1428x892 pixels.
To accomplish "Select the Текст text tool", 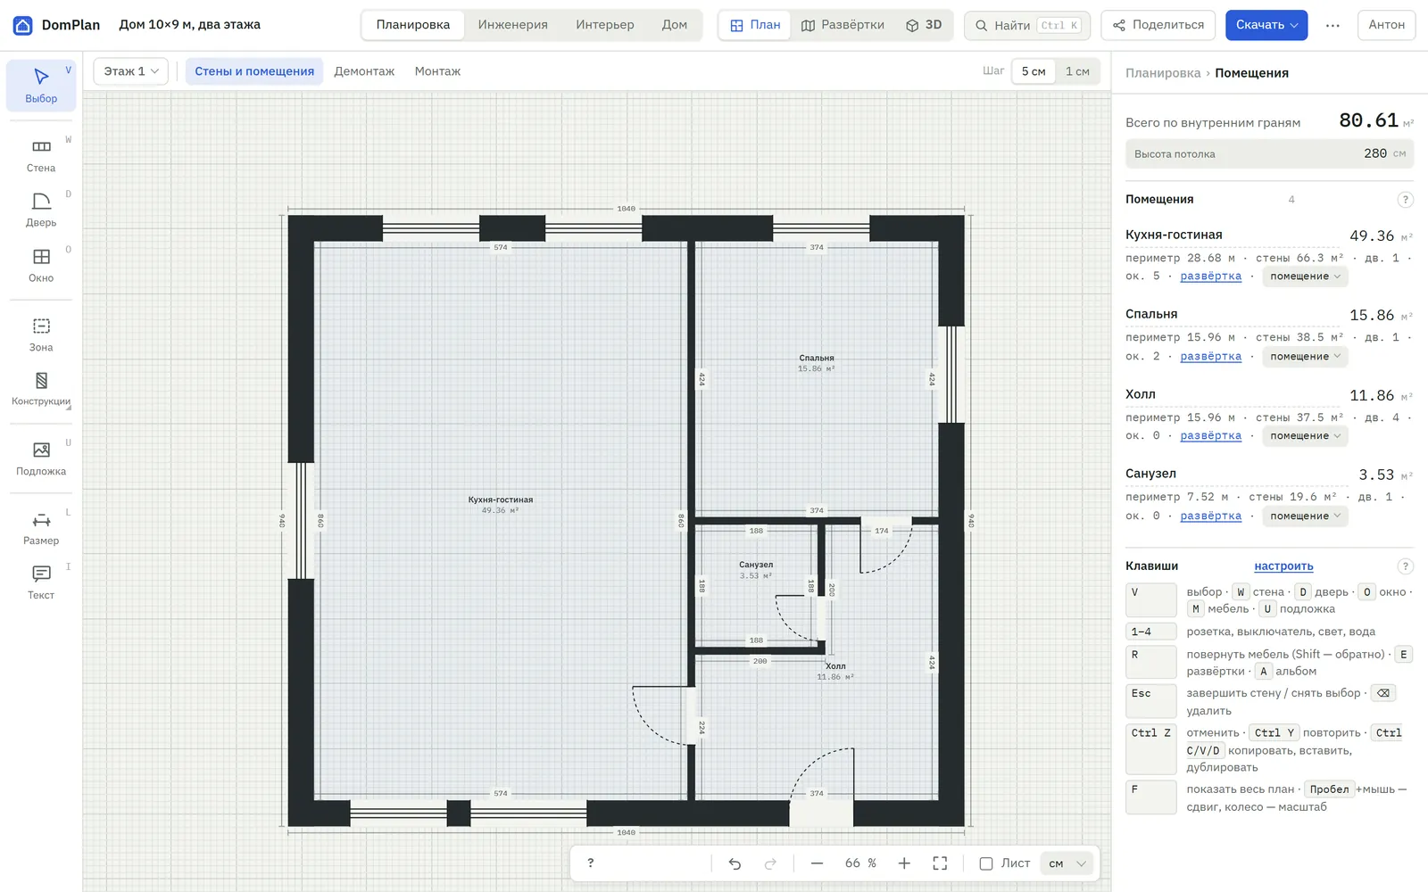I will tap(41, 582).
